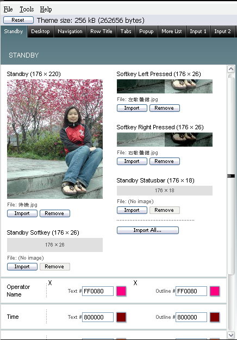
Task: Click the "Softkey Right Pressed (176 × 26)" heading
Action: tap(160, 127)
